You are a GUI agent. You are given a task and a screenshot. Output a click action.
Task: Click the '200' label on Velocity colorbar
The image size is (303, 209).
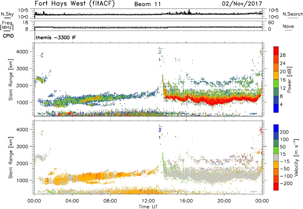tap(284, 132)
